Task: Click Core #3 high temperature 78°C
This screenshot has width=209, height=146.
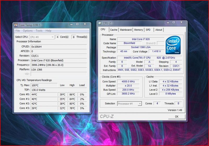Action: tap(72, 108)
